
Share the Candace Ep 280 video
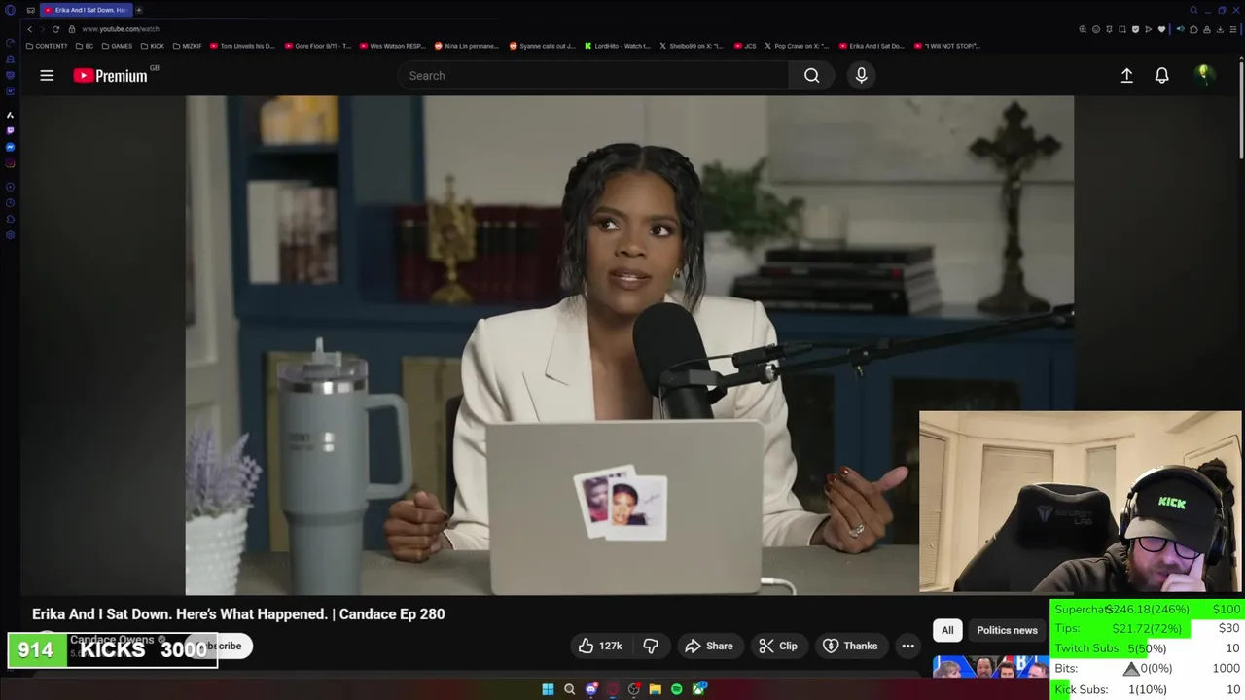[709, 646]
